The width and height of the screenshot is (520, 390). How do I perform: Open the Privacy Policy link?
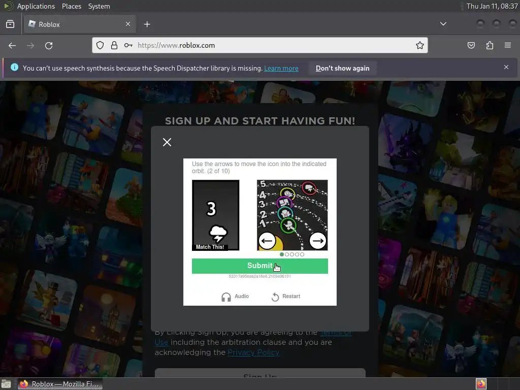point(253,352)
